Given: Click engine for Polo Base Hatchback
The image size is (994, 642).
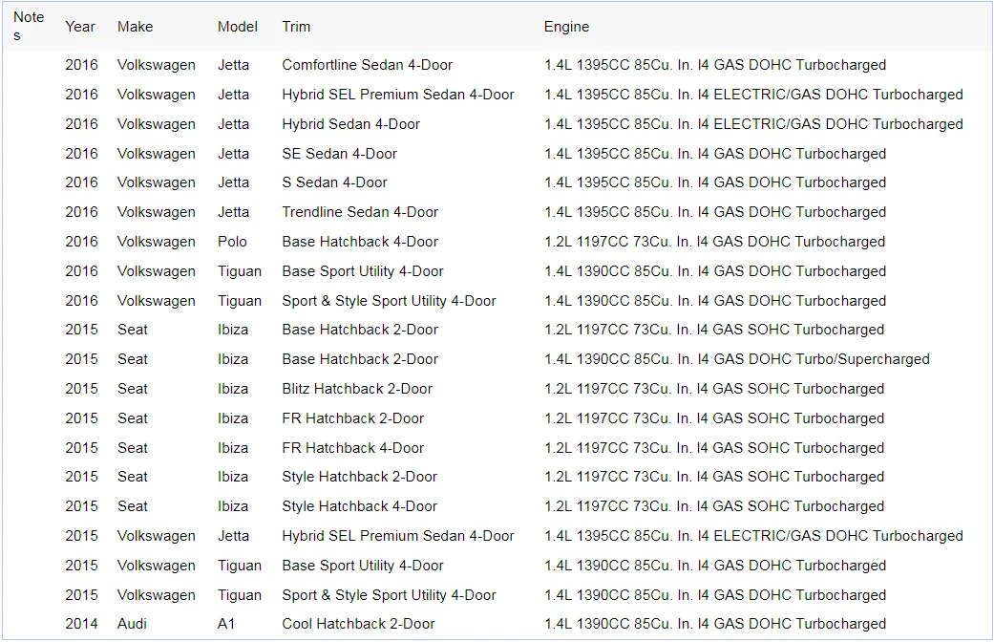Looking at the screenshot, I should [714, 242].
